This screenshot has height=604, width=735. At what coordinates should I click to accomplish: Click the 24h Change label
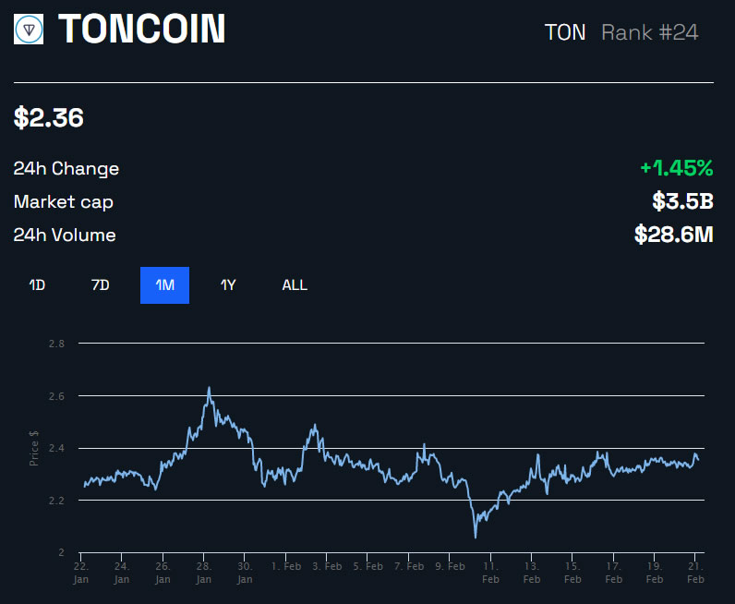tap(66, 169)
